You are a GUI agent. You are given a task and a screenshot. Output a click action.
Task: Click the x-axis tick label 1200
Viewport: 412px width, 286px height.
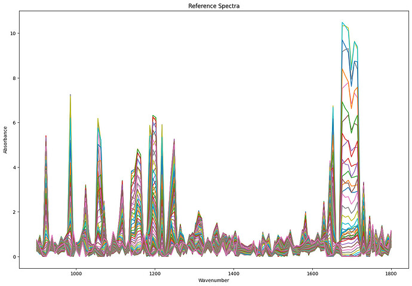[x=155, y=273]
